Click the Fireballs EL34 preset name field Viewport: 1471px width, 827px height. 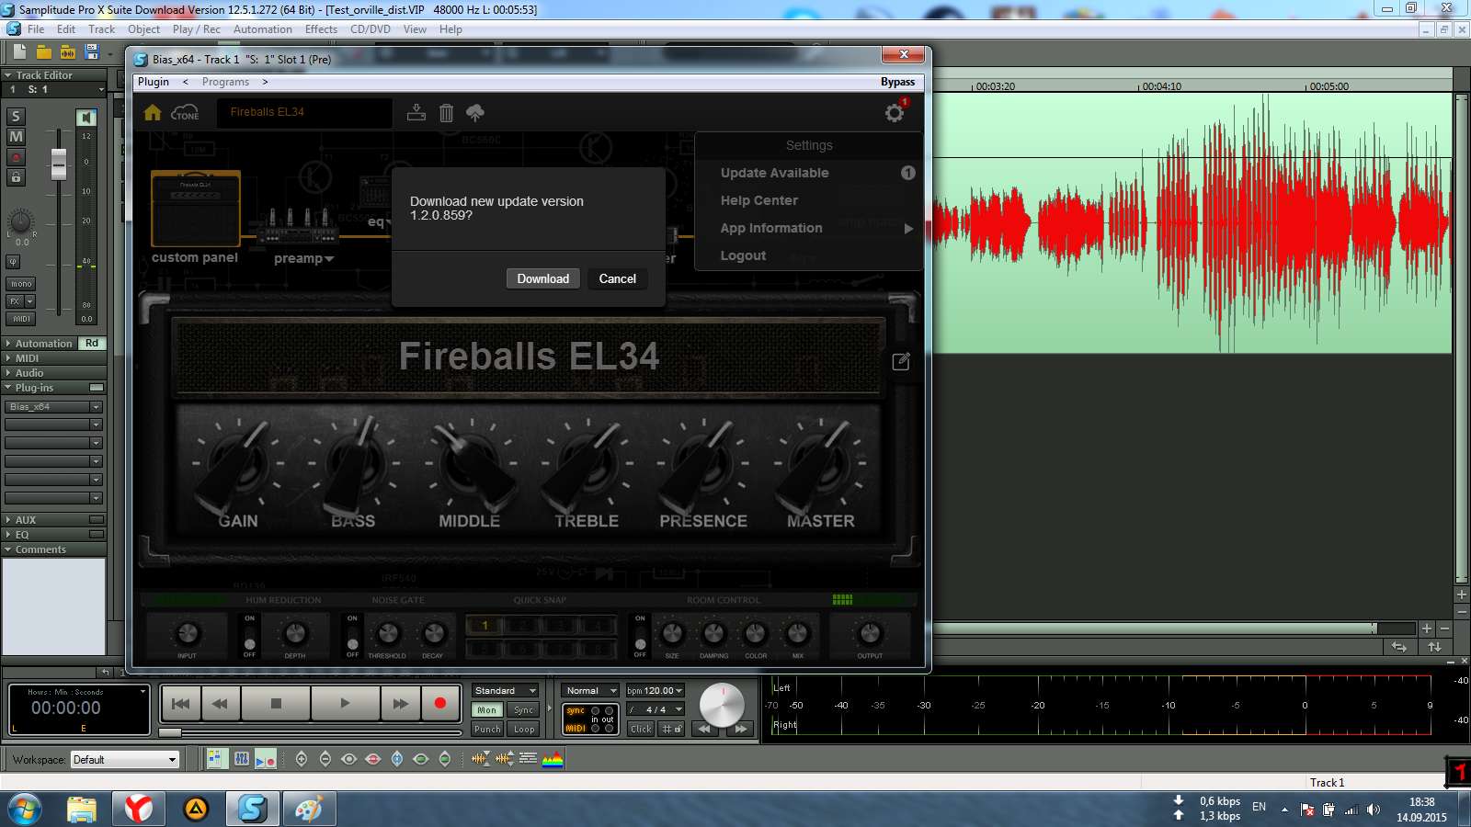click(304, 112)
